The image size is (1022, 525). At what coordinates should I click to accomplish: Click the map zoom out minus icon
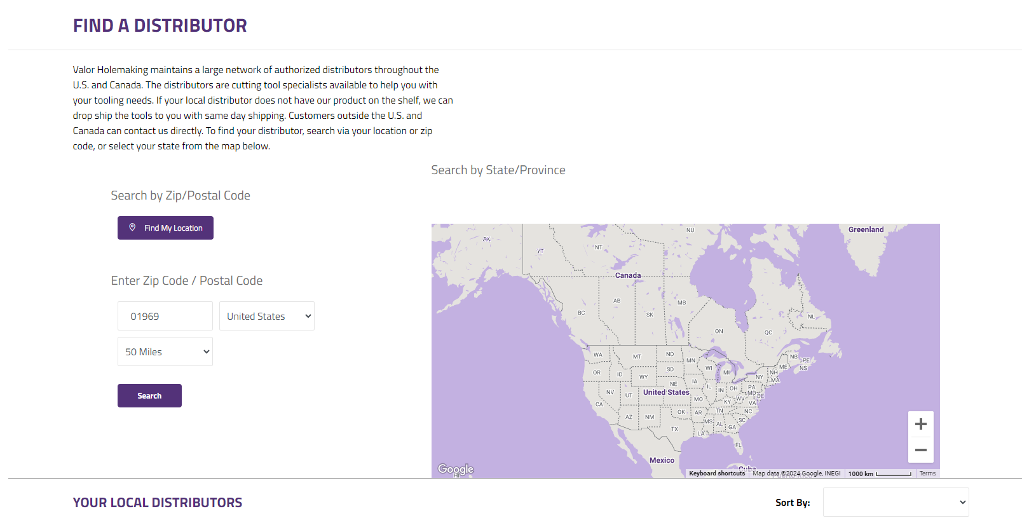[920, 450]
